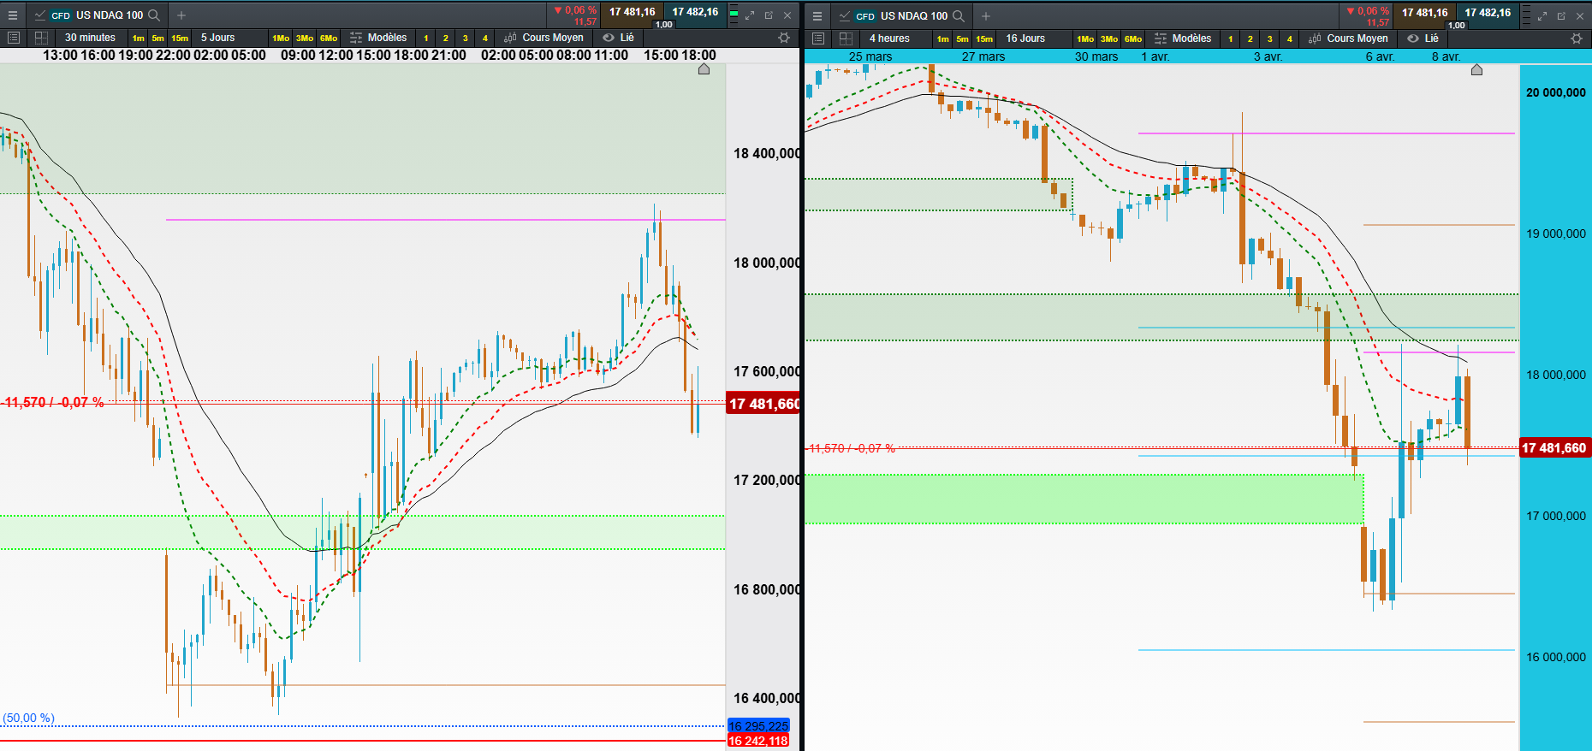Open right chart settings gear
The width and height of the screenshot is (1592, 751).
coord(1577,38)
